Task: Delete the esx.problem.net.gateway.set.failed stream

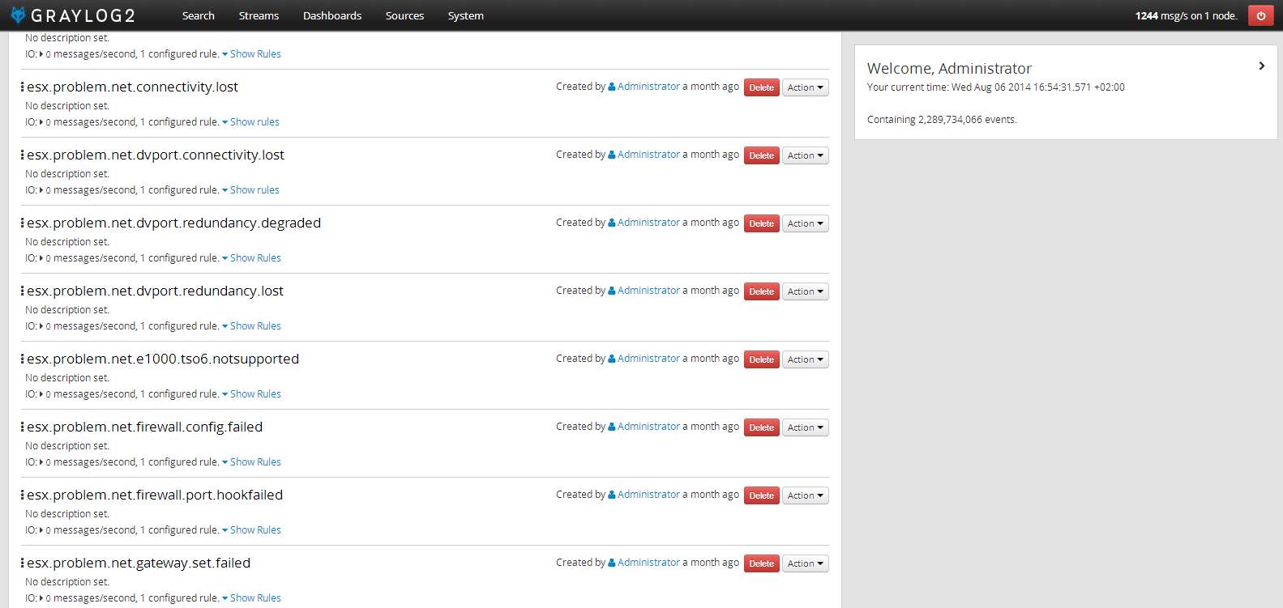Action: coord(761,563)
